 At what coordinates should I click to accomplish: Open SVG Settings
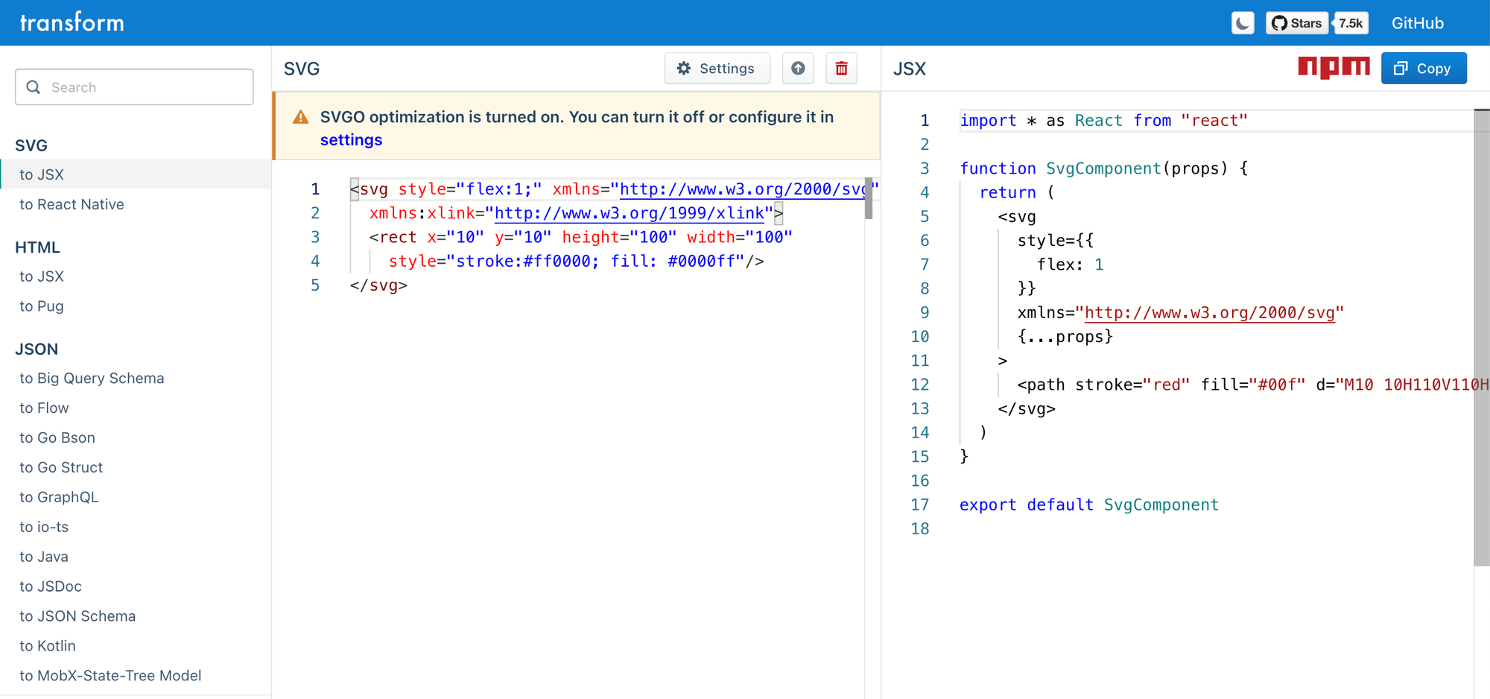[x=717, y=69]
